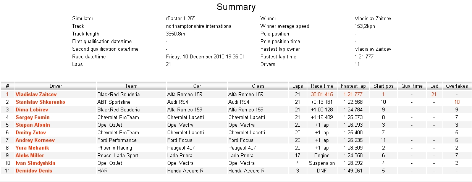The height and width of the screenshot is (182, 472).
Task: Open Aleks Miller driver link
Action: click(x=30, y=155)
